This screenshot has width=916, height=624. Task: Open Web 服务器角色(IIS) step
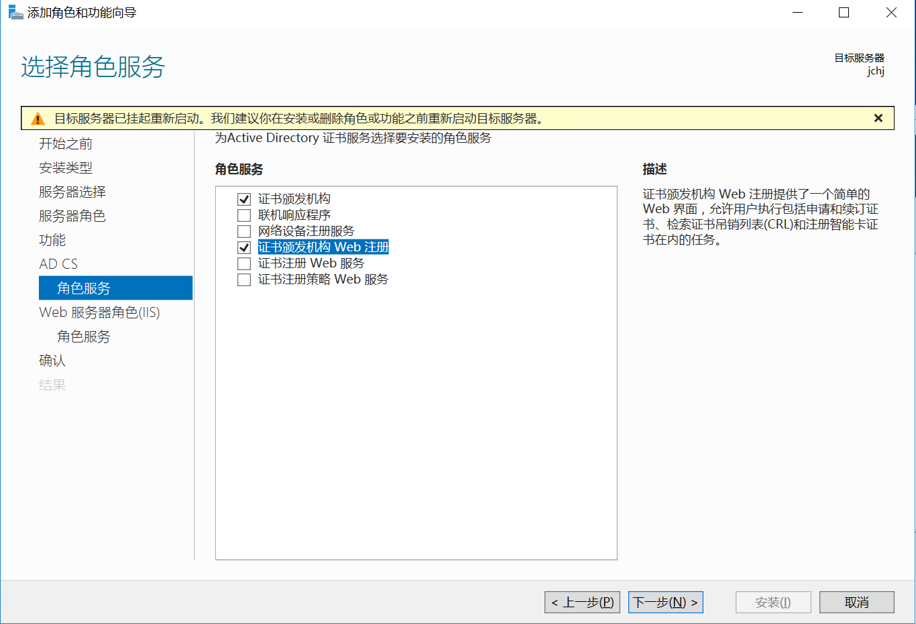coord(99,312)
